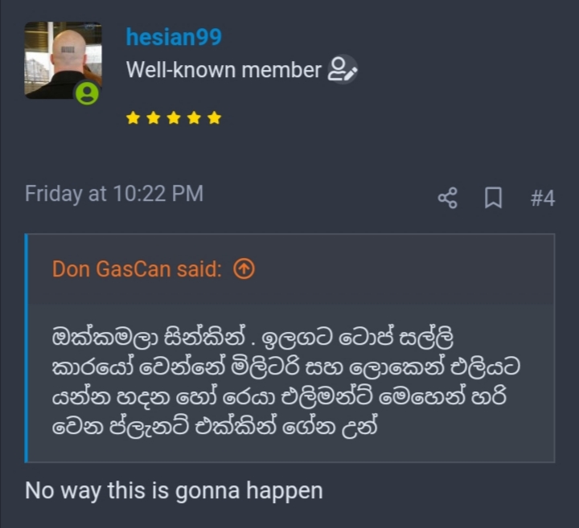This screenshot has width=579, height=528.
Task: Click the user-edit icon beside Well-known member
Action: (x=343, y=69)
